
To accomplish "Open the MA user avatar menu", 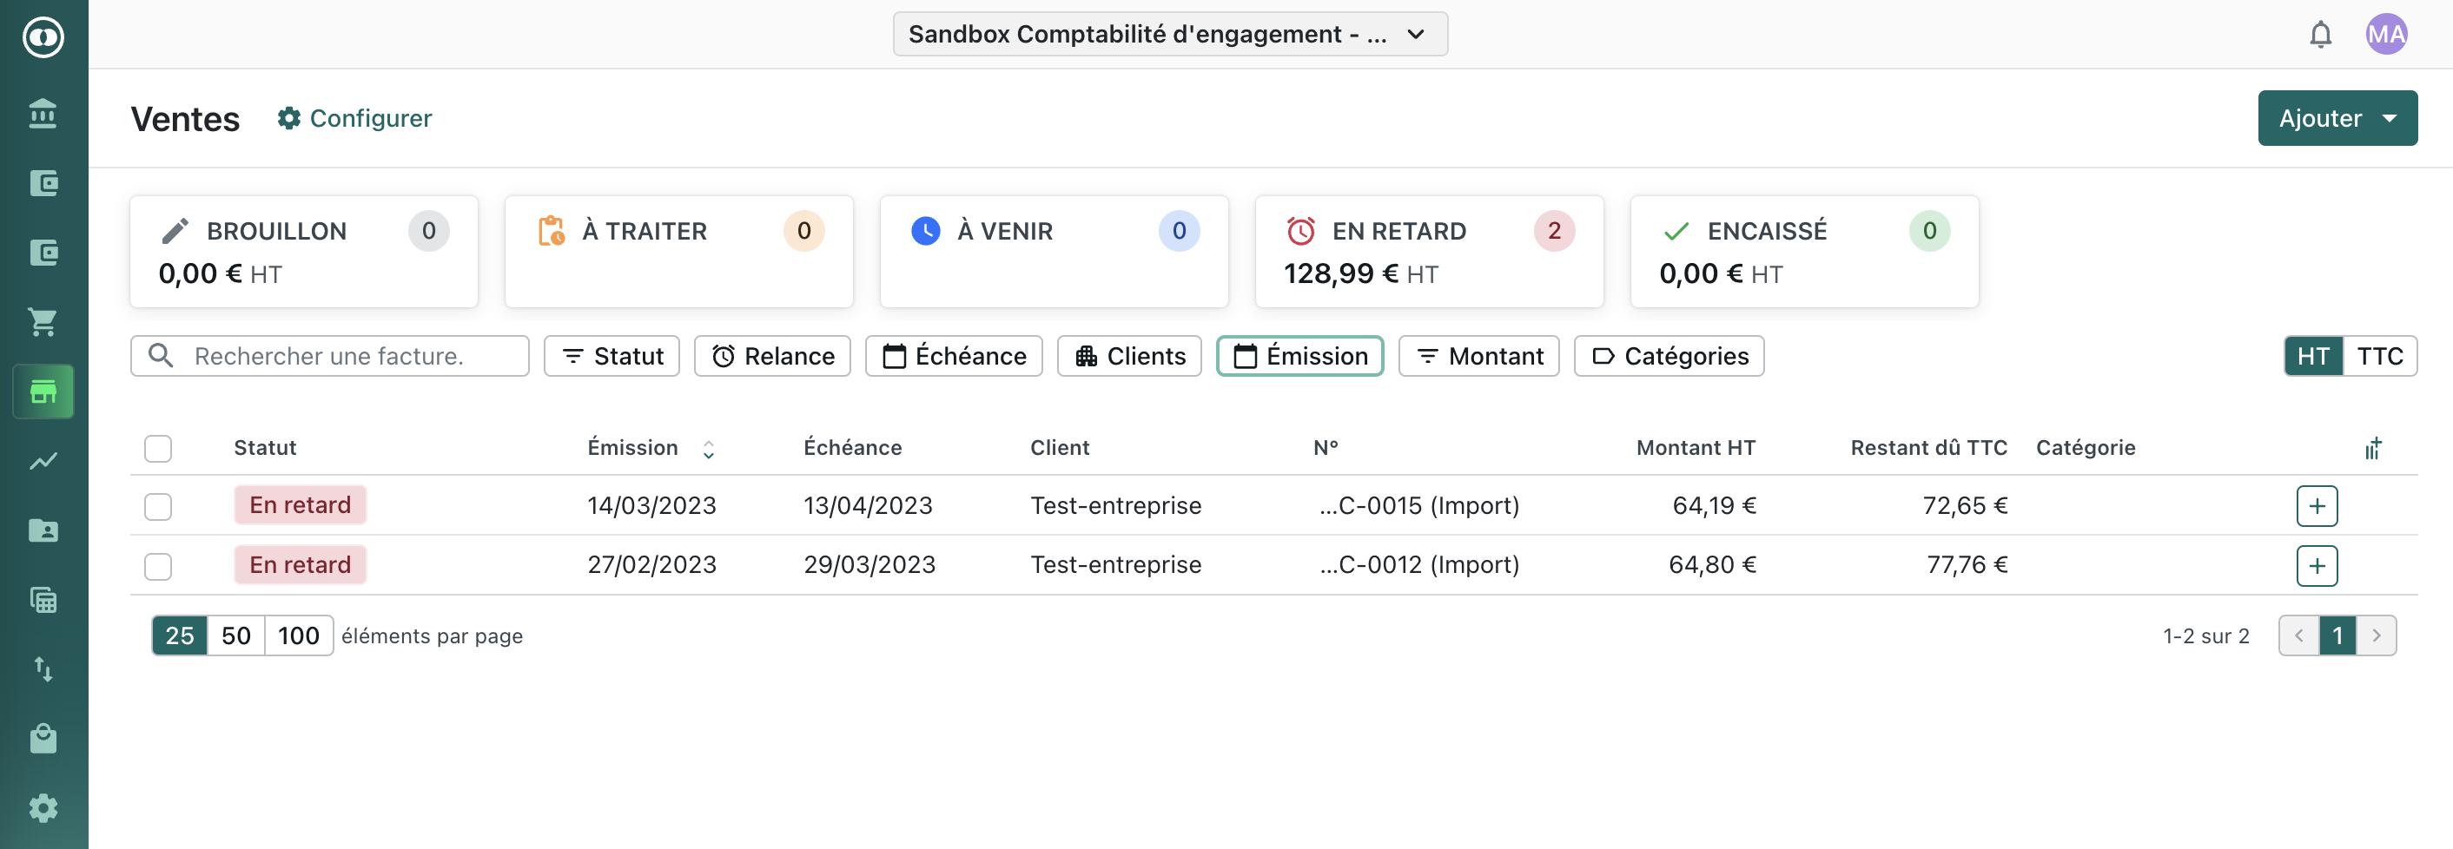I will pos(2386,34).
